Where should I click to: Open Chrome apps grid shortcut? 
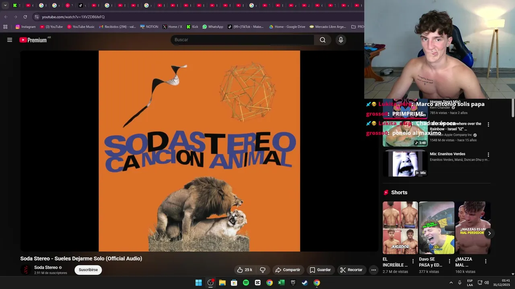tap(5, 27)
